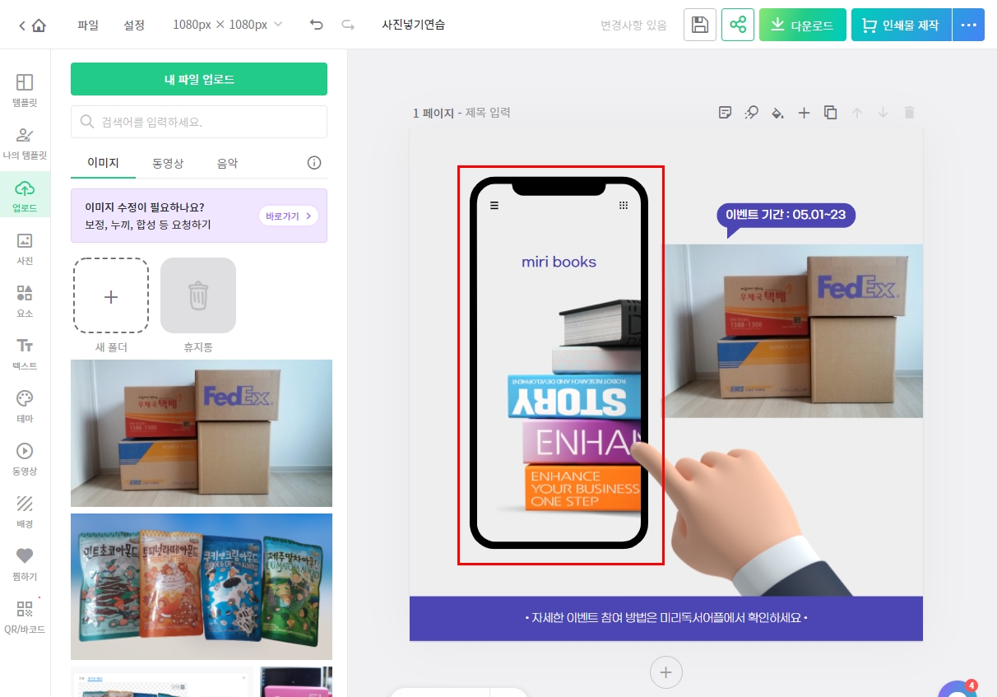The width and height of the screenshot is (997, 697).
Task: Duplicate the page with the copy icon
Action: pos(830,113)
